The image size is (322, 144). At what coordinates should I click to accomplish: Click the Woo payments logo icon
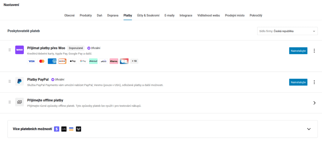pyautogui.click(x=19, y=50)
